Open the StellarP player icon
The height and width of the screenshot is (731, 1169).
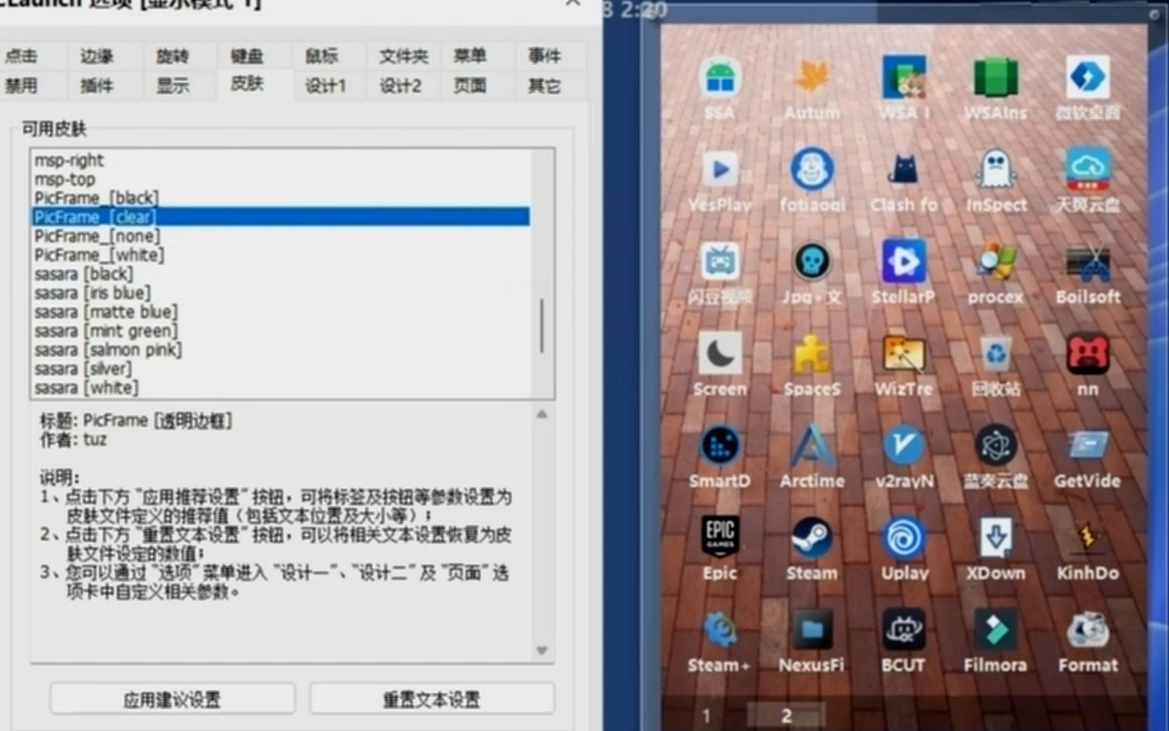[904, 261]
